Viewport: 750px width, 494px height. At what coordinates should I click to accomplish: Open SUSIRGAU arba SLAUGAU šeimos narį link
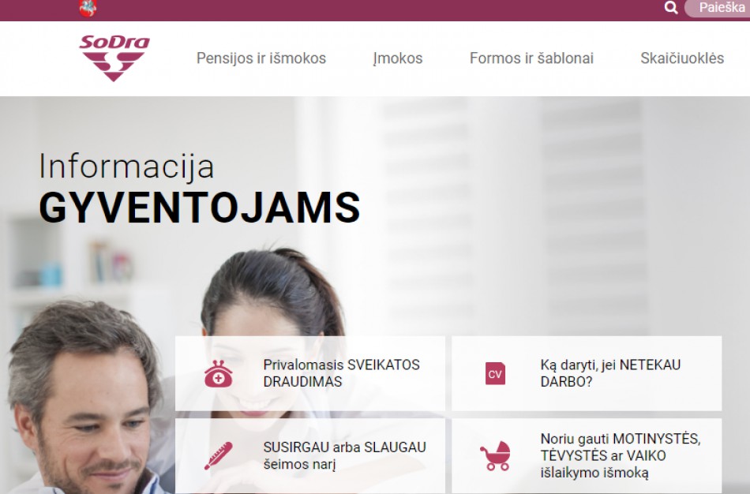click(344, 455)
